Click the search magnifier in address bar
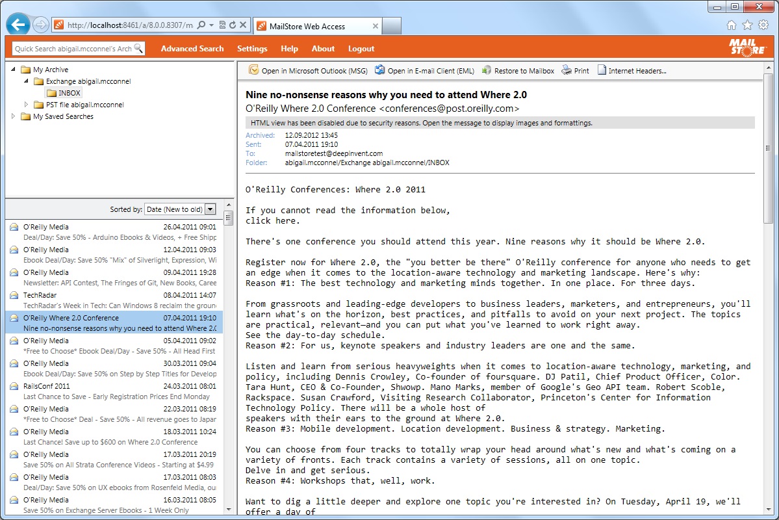The image size is (779, 520). click(201, 25)
